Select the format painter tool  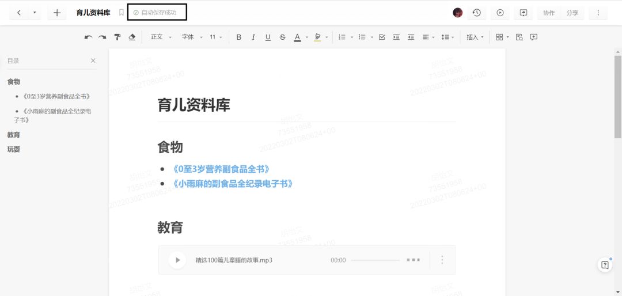(x=117, y=37)
